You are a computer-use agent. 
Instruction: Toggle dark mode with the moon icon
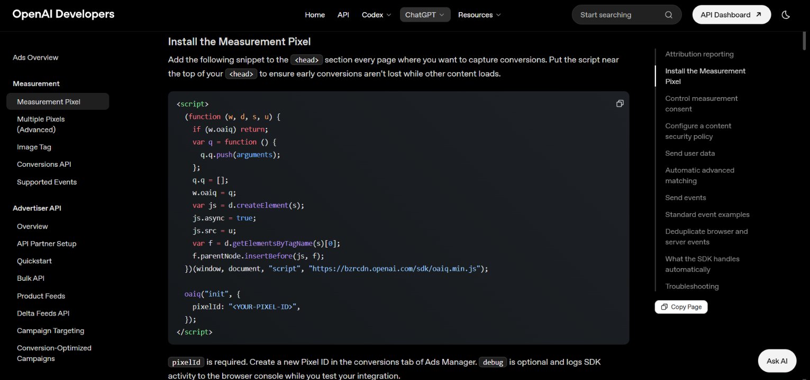tap(786, 15)
